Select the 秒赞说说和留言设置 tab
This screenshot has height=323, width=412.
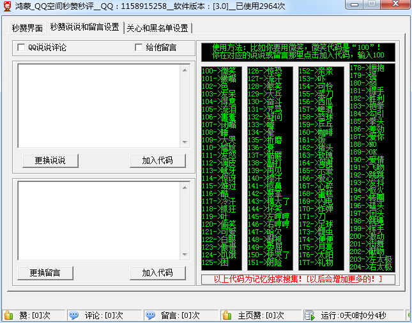tap(84, 27)
